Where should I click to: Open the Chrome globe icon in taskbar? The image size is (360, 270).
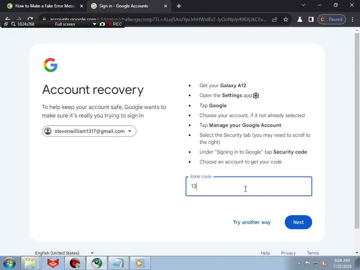97,263
